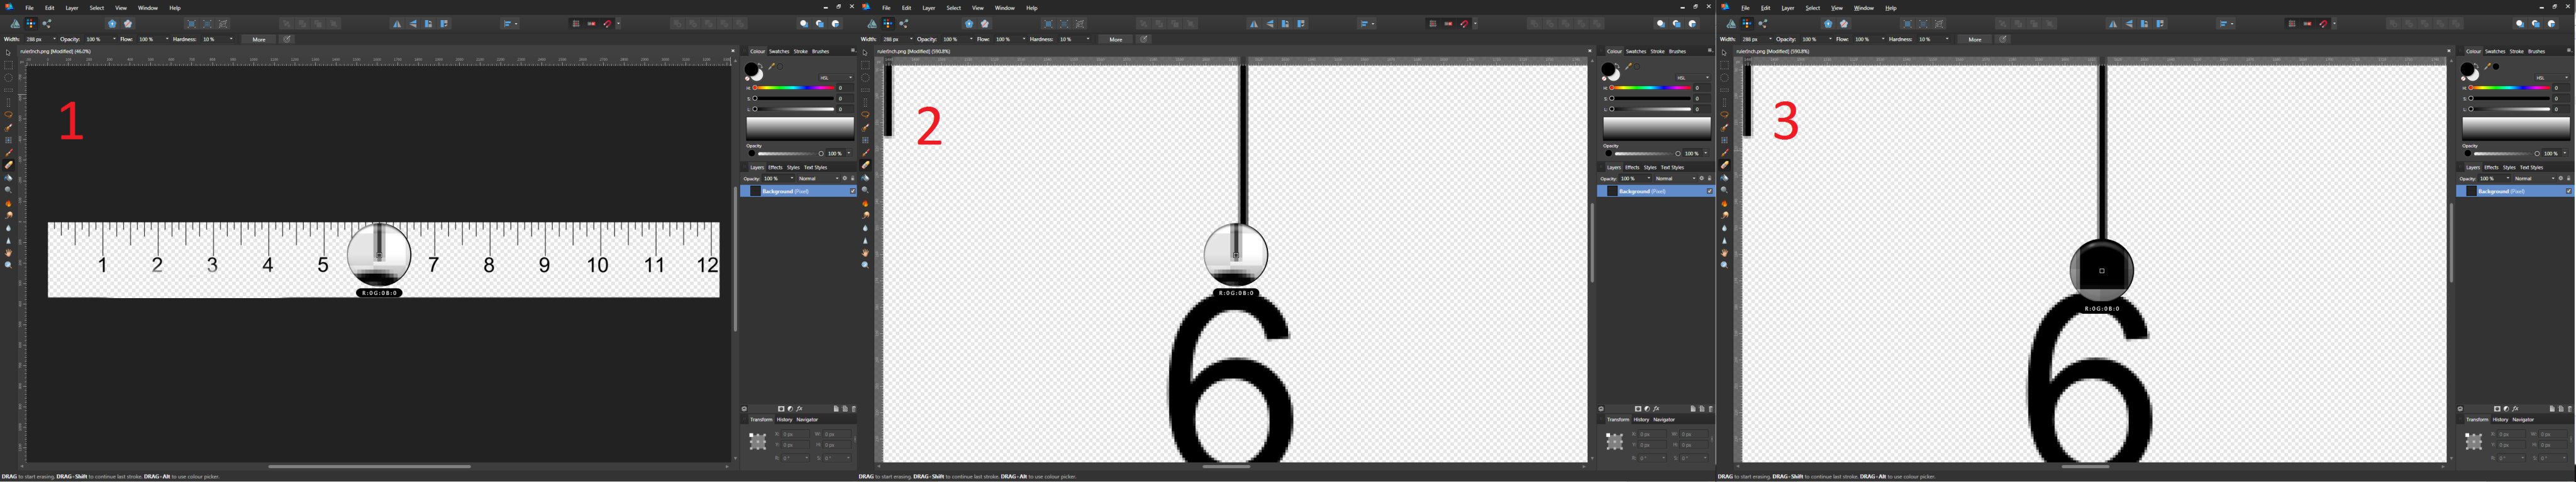Select the Move tool in the left window
Screen dimensions: 2576x482
(x=9, y=53)
